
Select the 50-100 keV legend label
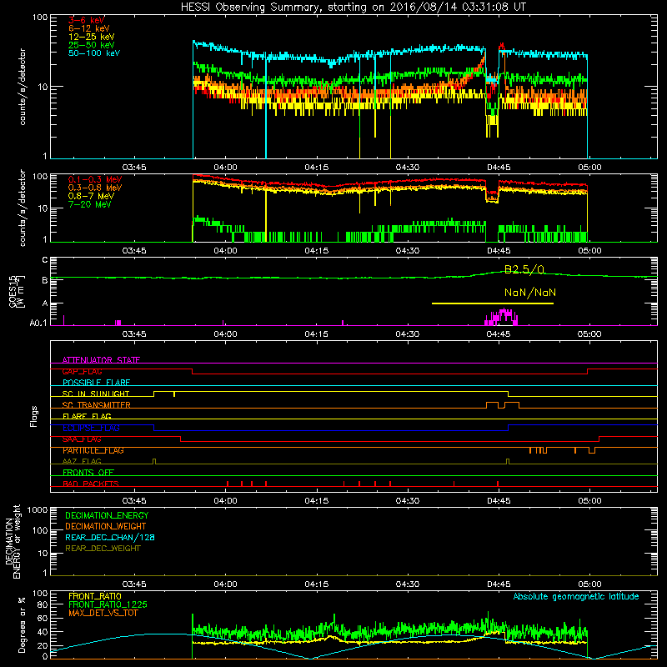[94, 53]
